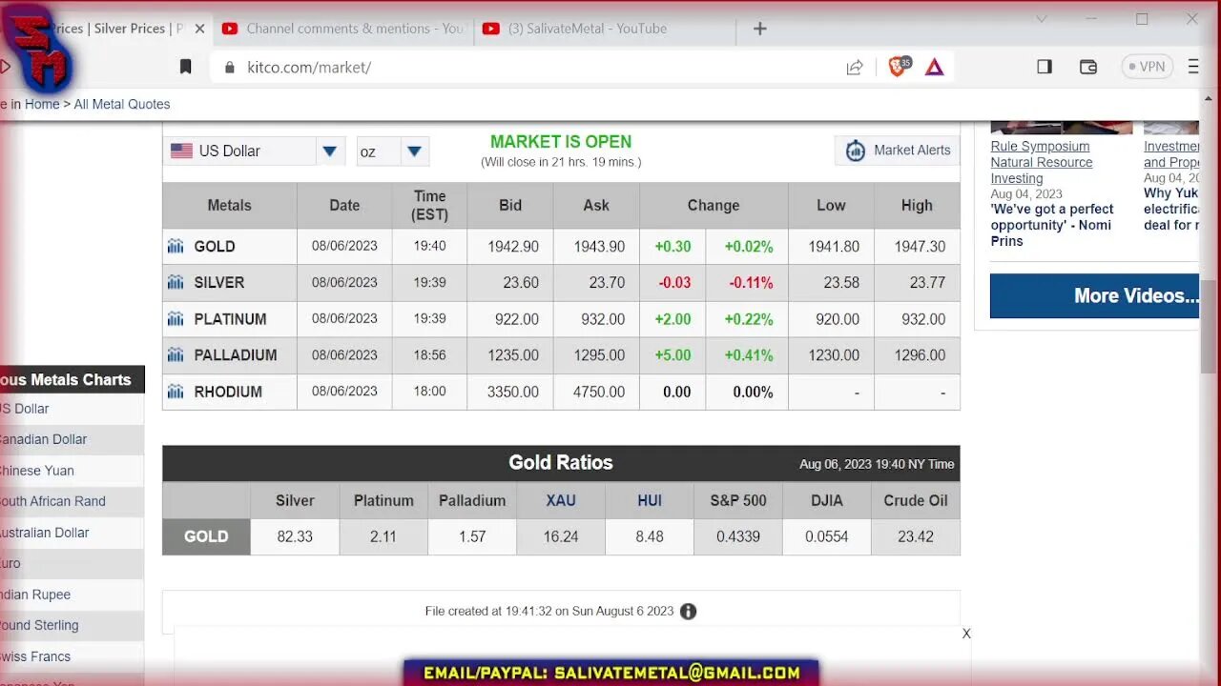Open the RHODIUM quote link
This screenshot has height=686, width=1221.
tap(227, 392)
